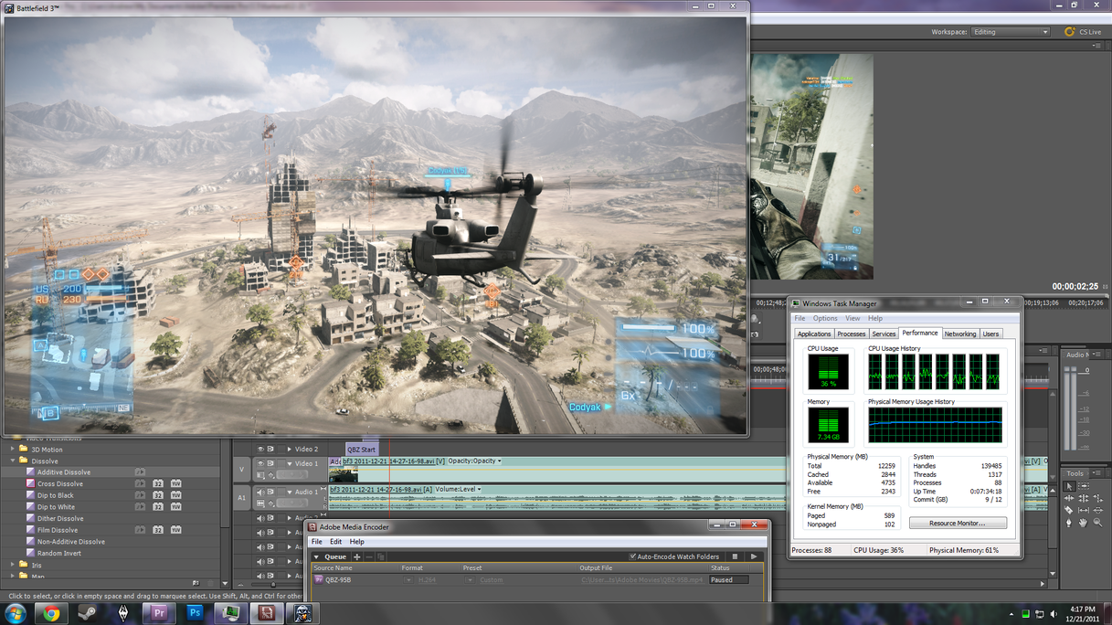The height and width of the screenshot is (625, 1112).
Task: Switch to Premiere Pro in the taskbar
Action: (159, 614)
